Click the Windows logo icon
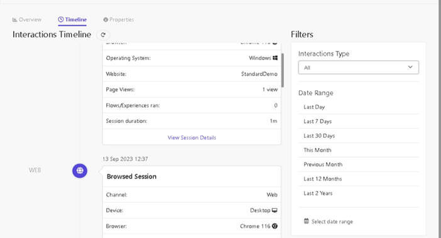Image resolution: width=441 pixels, height=238 pixels. [275, 58]
